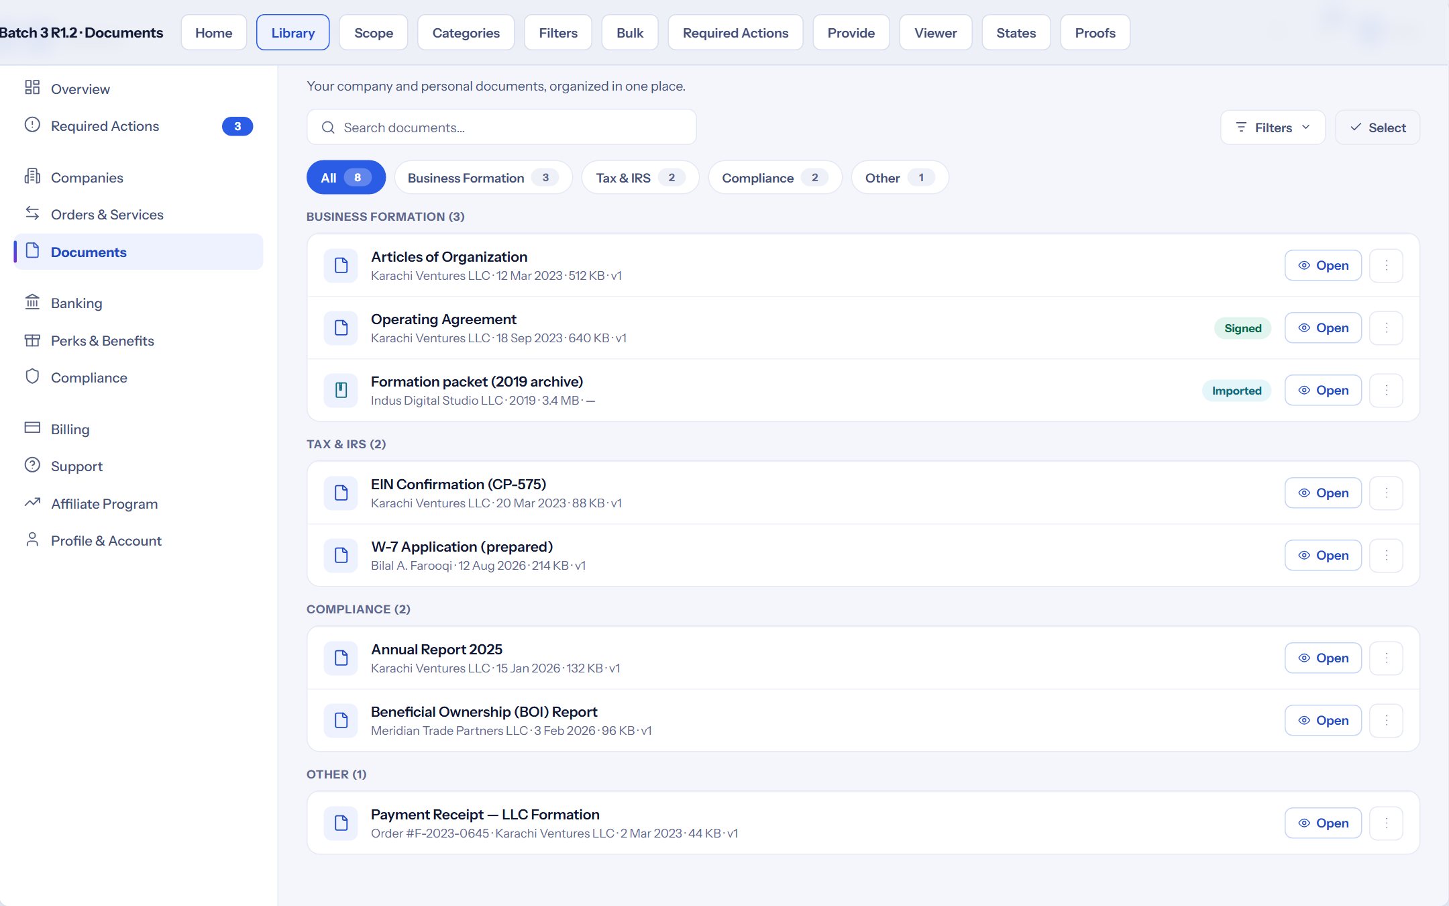
Task: Open the Articles of Organization document
Action: [1323, 266]
